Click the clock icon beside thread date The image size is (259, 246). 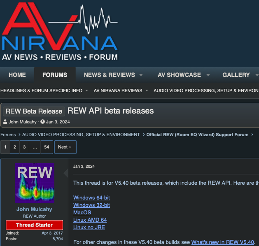42,122
